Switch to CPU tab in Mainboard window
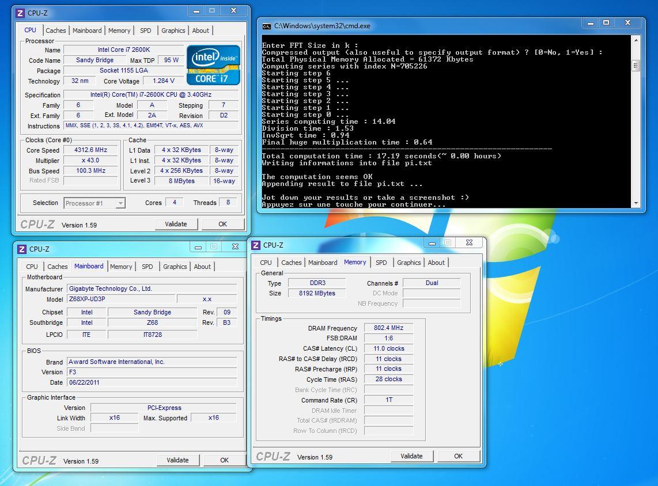Viewport: 658px width, 486px height. (x=32, y=267)
